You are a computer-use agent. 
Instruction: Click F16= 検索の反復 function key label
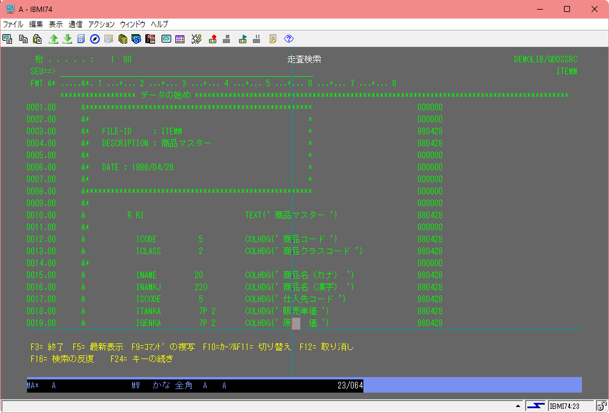(62, 359)
